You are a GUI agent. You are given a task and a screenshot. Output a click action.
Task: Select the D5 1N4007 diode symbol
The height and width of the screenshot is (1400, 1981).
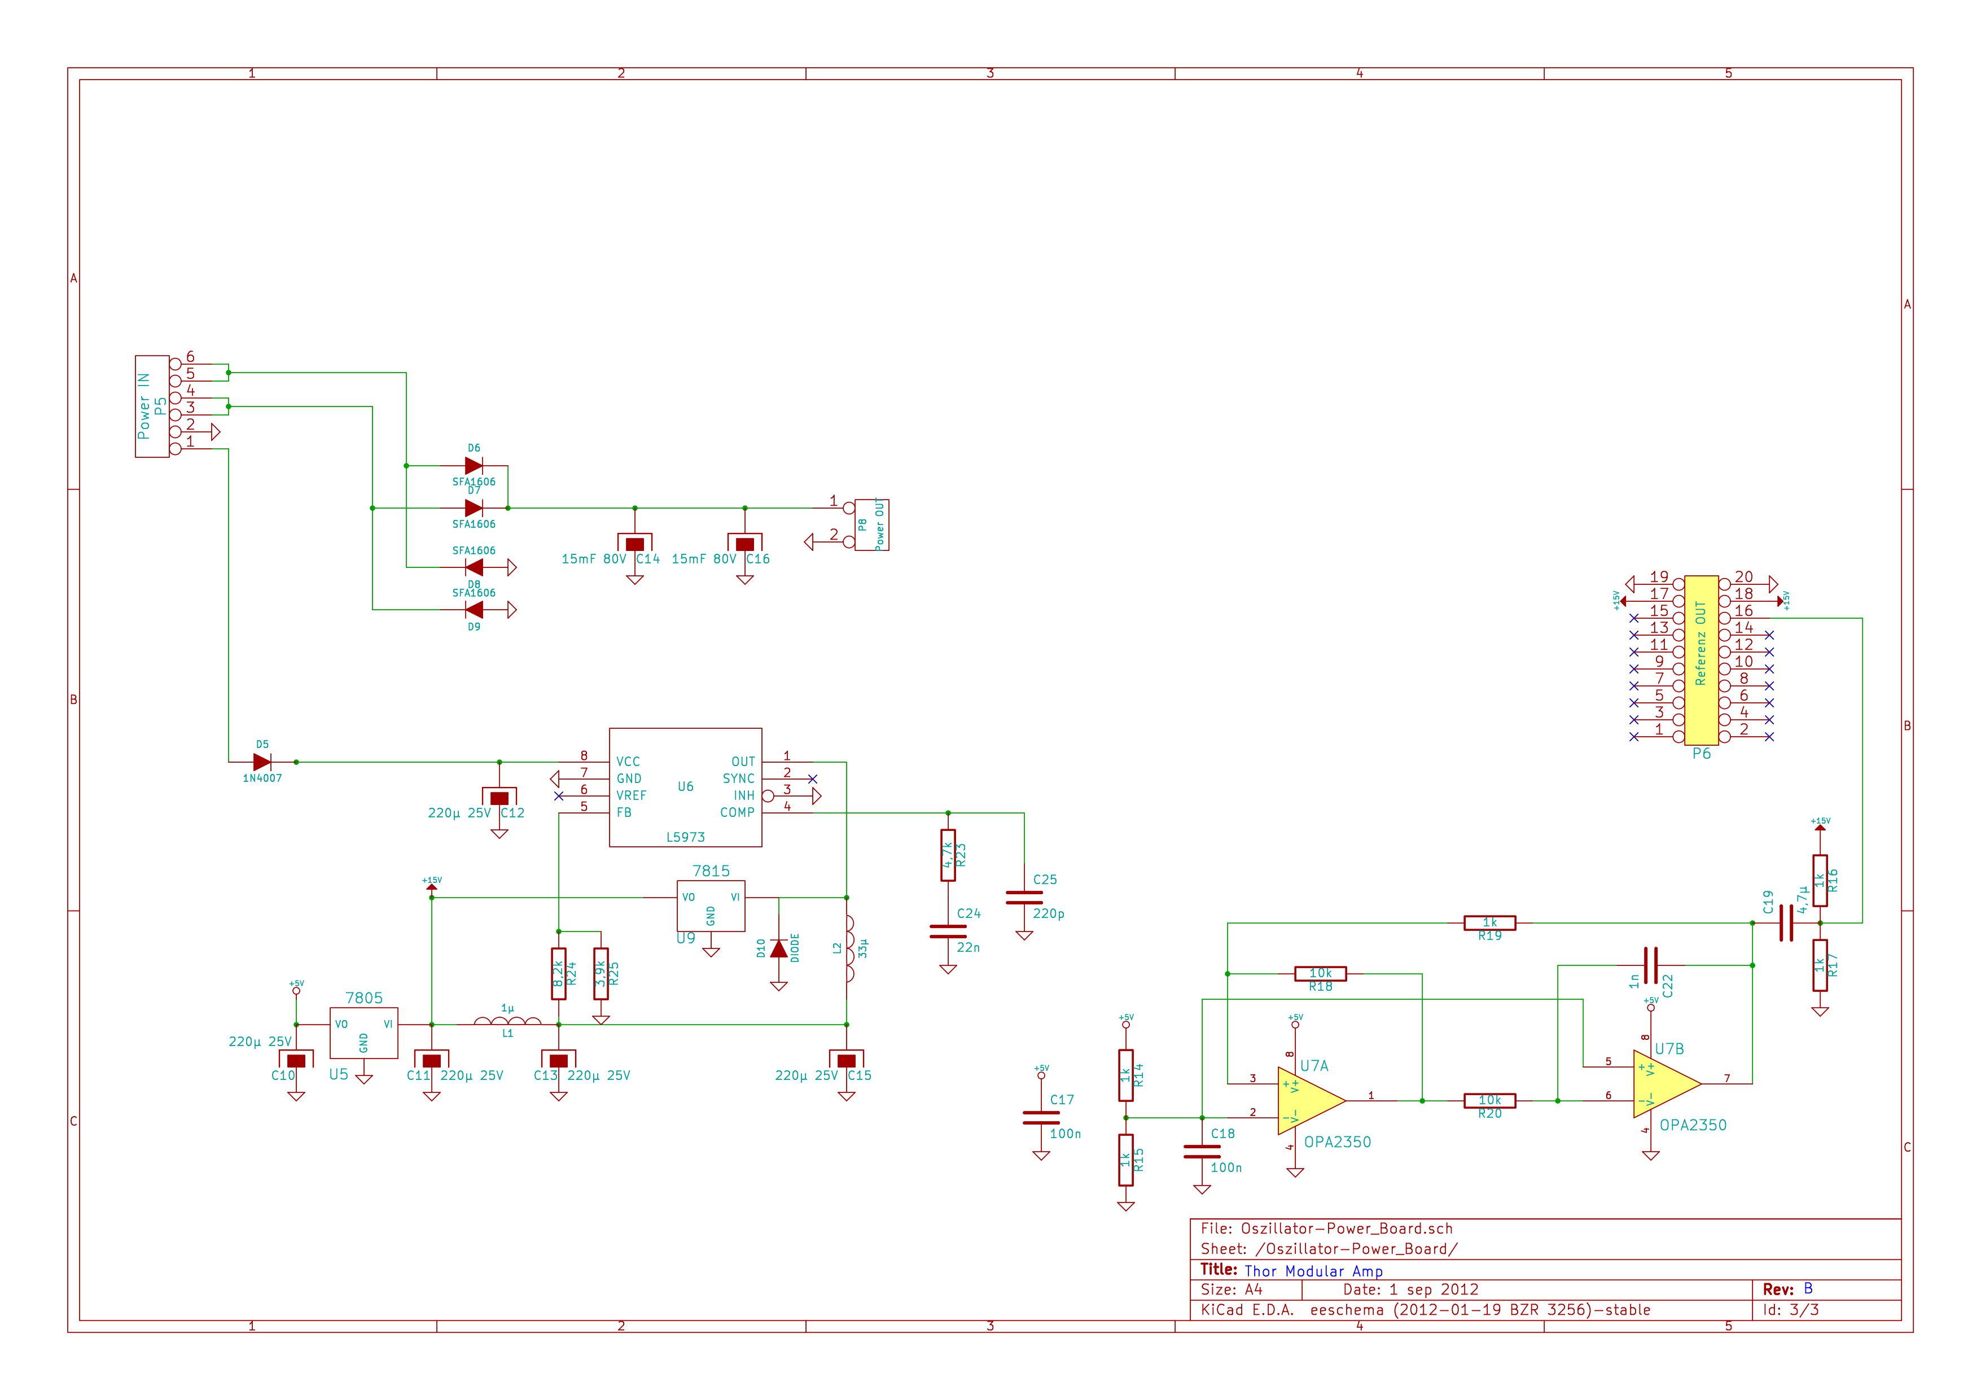[262, 762]
